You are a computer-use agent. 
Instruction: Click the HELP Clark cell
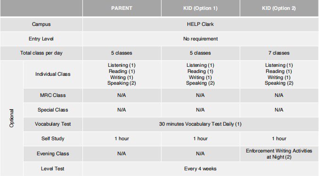(200, 24)
